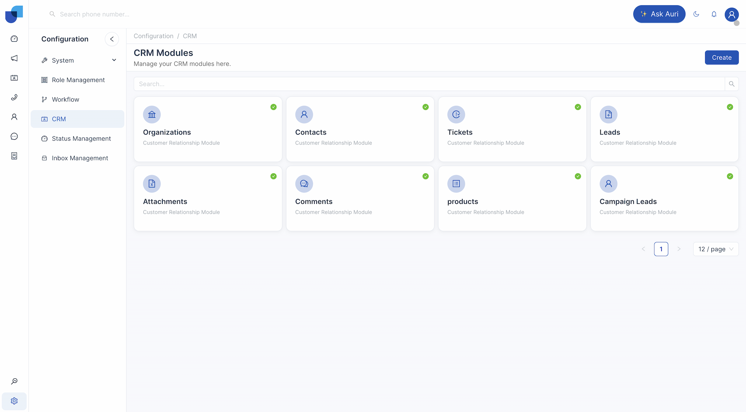Open the megaphone campaigns icon in left rail

pyautogui.click(x=14, y=58)
